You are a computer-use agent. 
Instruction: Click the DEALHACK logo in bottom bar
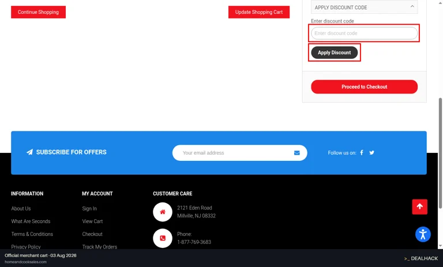(x=421, y=258)
